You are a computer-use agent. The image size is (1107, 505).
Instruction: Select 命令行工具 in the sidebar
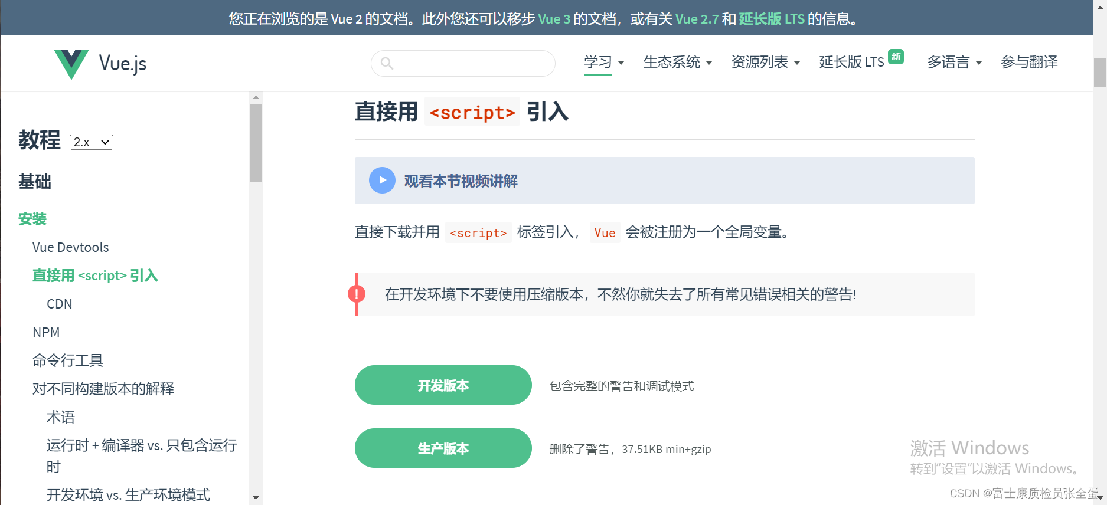[68, 360]
